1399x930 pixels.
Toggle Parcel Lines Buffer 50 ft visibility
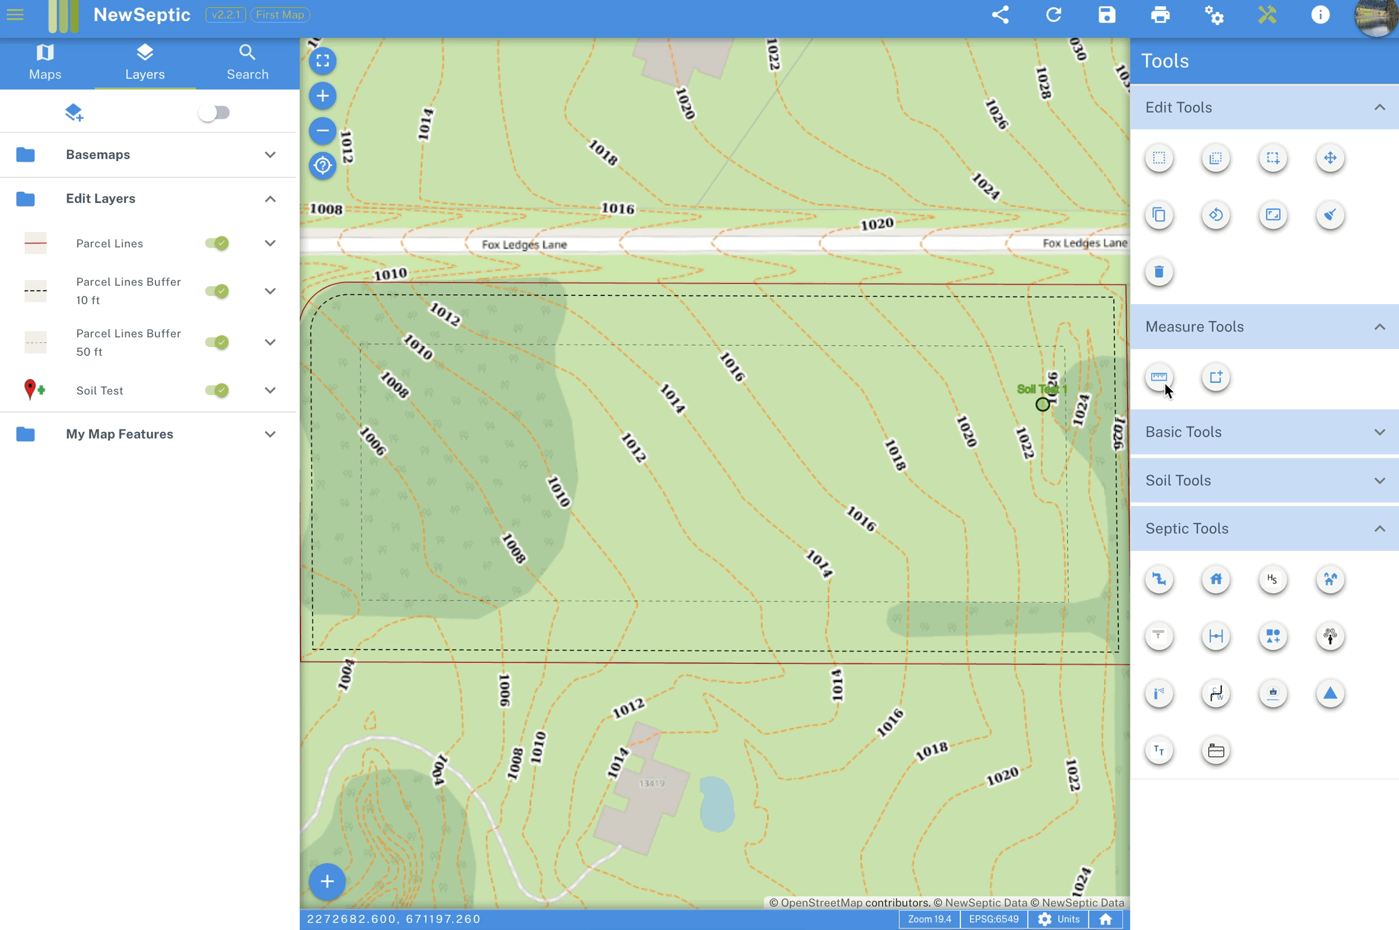(x=217, y=343)
